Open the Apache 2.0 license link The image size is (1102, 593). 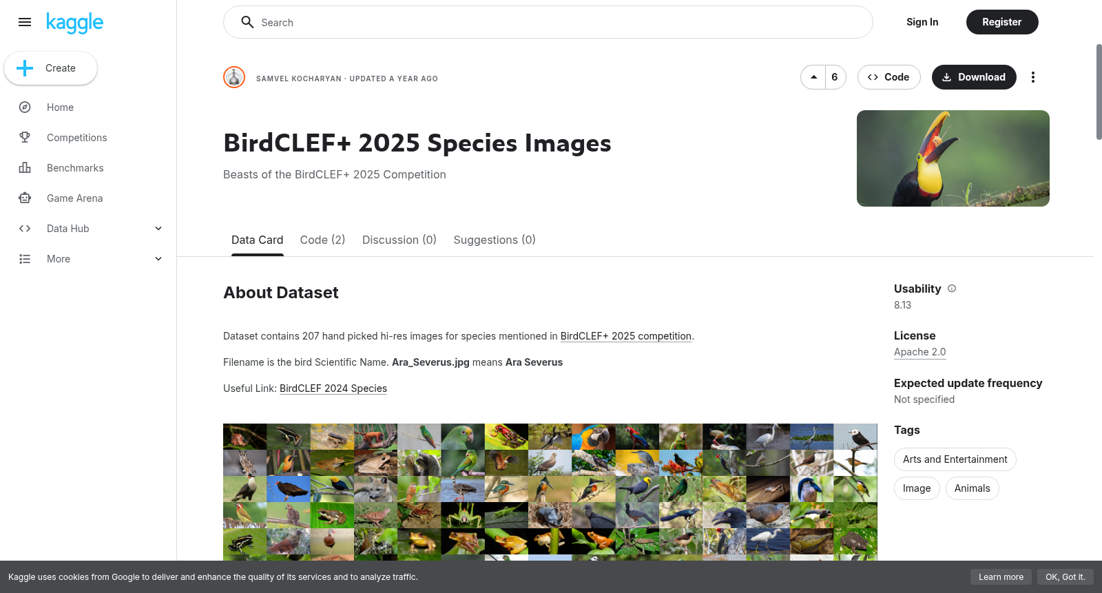(x=920, y=352)
